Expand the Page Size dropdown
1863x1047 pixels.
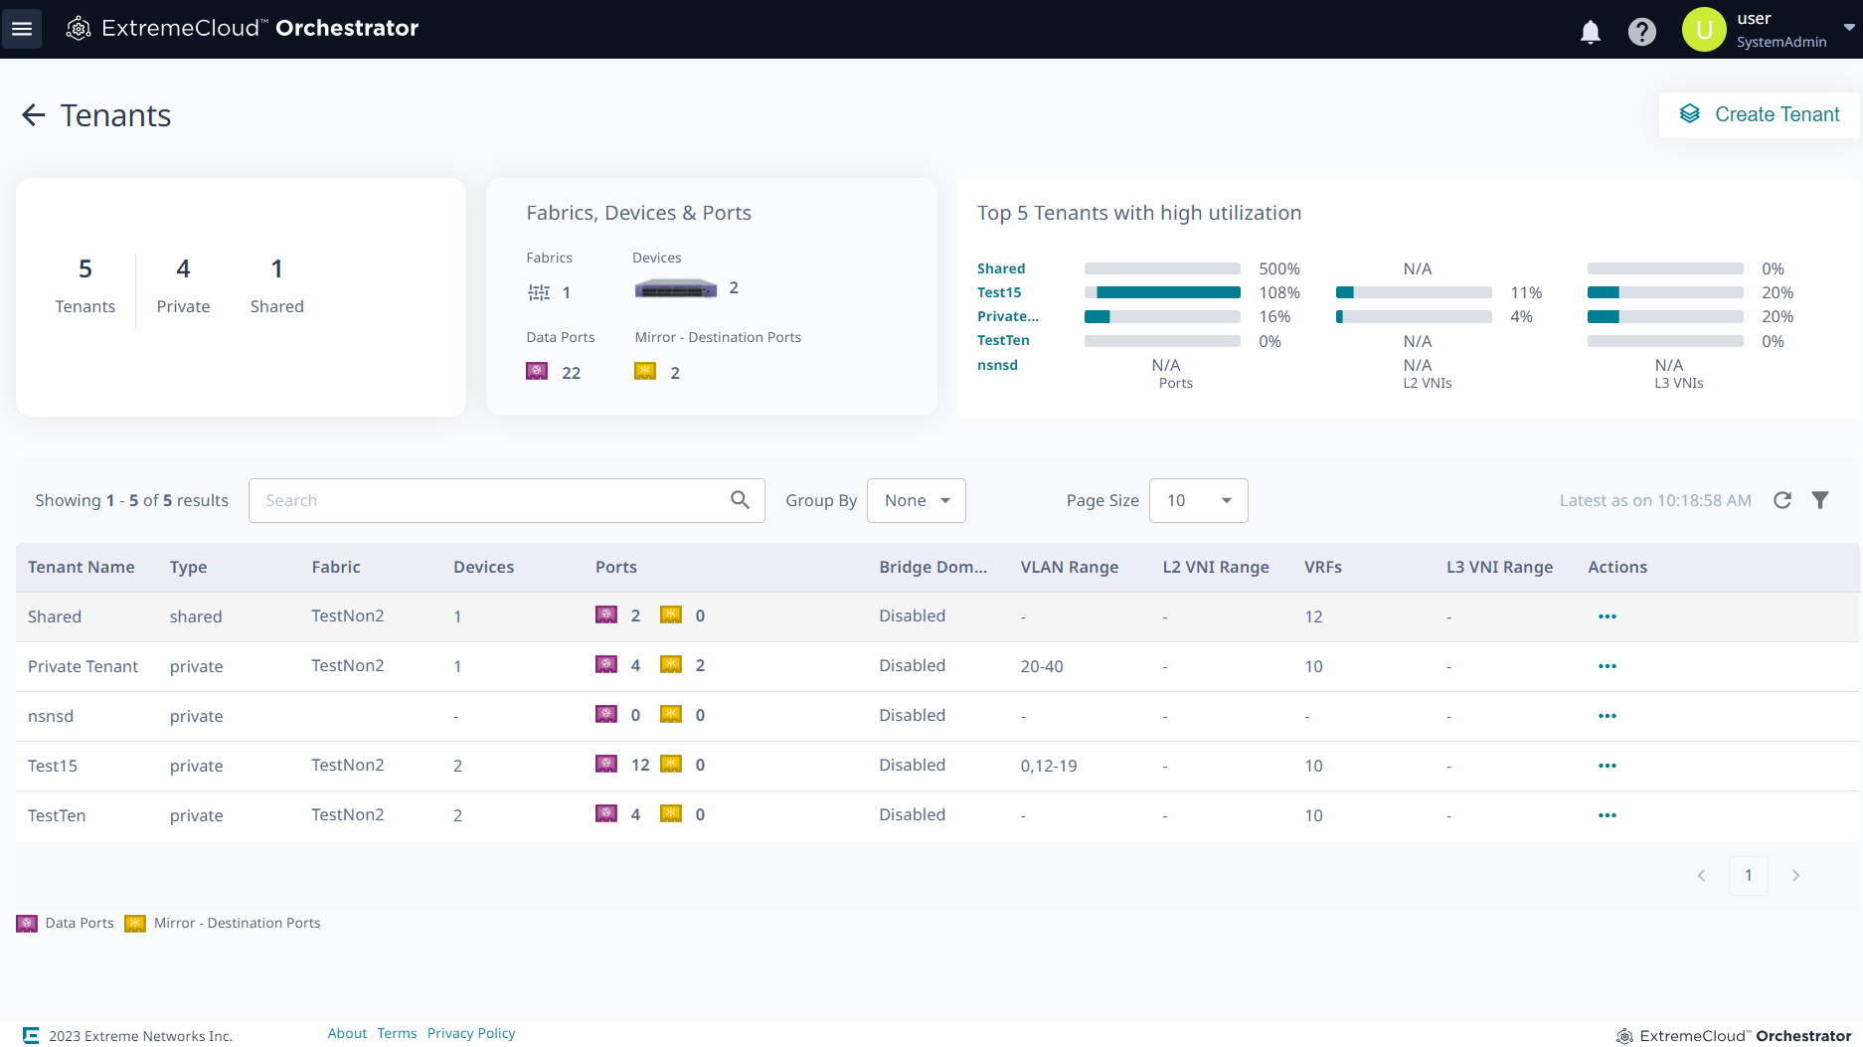coord(1198,500)
